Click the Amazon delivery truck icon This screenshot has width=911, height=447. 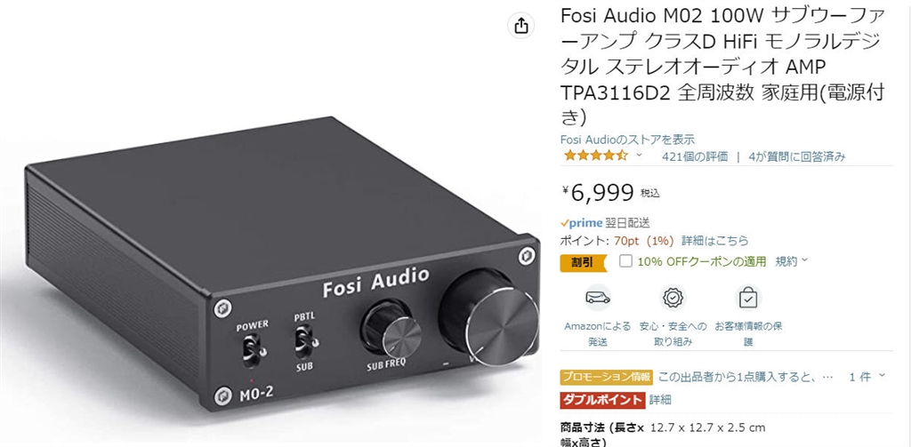597,298
